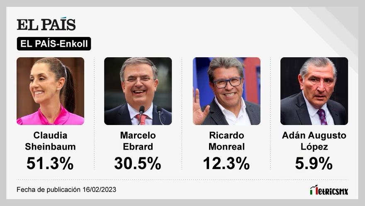Select the 5.9% figure
The image size is (365, 206).
(x=314, y=163)
